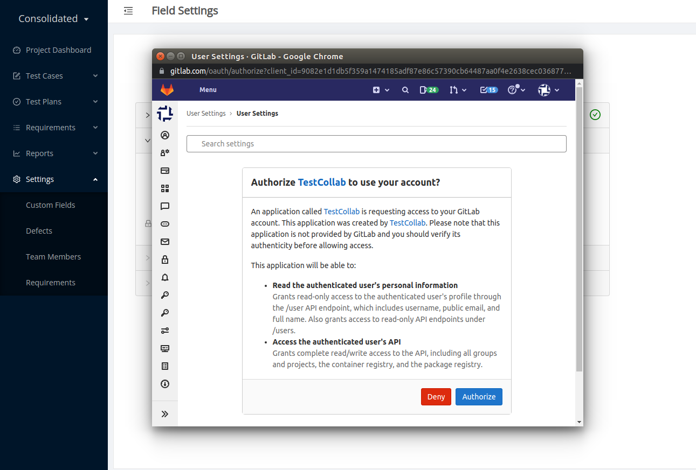Select Custom Fields under Settings
Screen dimensions: 696x470
click(51, 205)
